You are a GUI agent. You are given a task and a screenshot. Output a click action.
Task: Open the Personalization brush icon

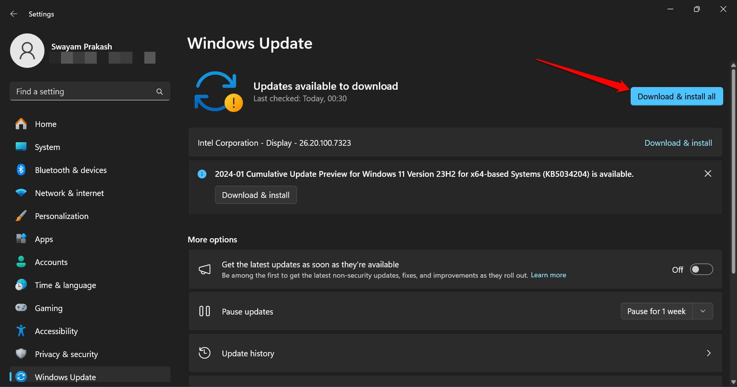click(x=21, y=216)
